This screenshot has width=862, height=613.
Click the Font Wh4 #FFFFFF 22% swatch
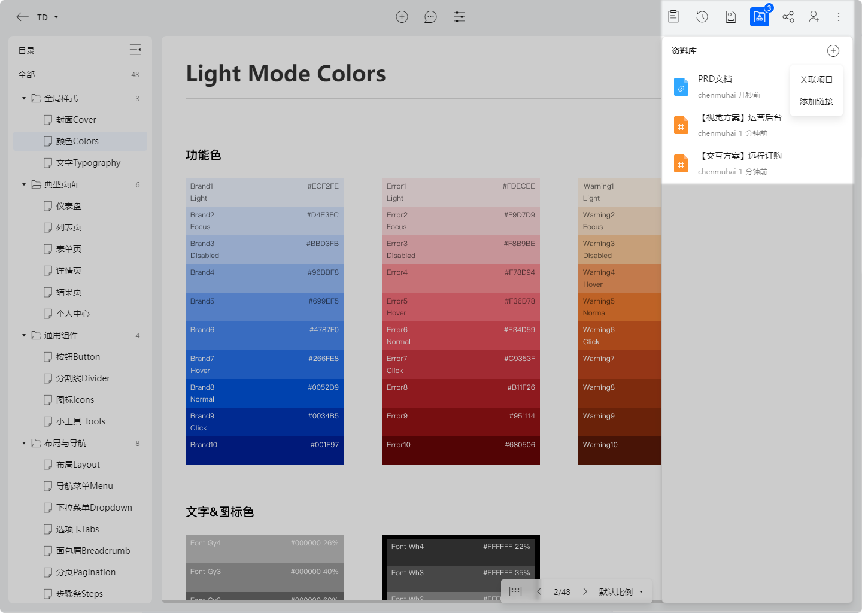461,551
